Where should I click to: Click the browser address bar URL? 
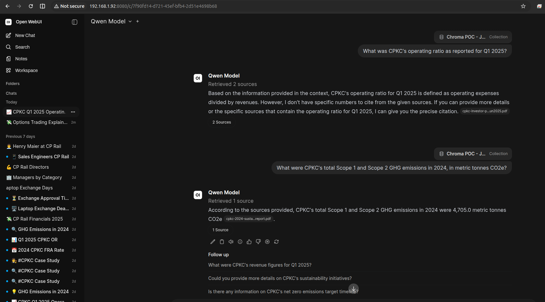[153, 6]
